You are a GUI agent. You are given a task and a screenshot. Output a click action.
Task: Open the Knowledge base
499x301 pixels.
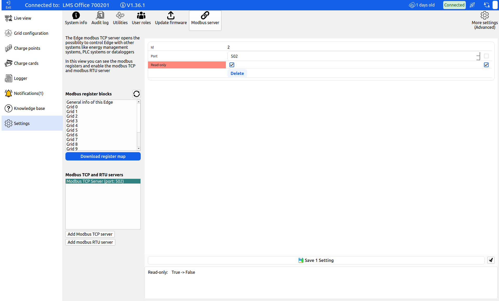(x=32, y=108)
